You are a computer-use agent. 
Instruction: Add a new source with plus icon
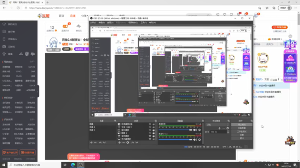point(119,143)
